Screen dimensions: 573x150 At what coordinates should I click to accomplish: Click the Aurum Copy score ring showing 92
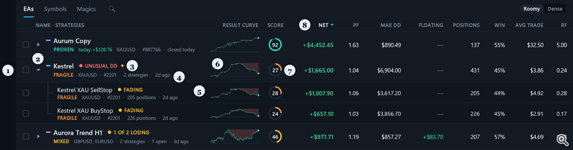[x=274, y=45]
